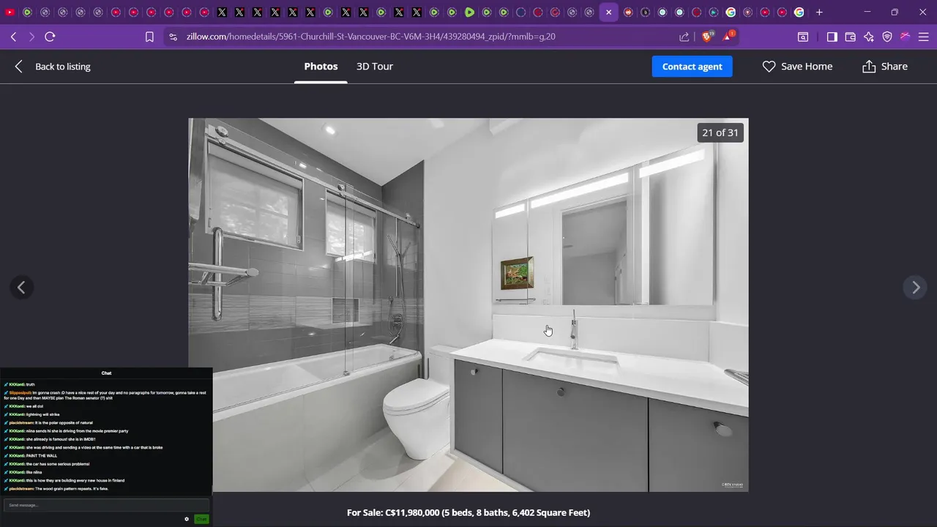
Task: Click chat message 'like niina'
Action: click(x=34, y=472)
